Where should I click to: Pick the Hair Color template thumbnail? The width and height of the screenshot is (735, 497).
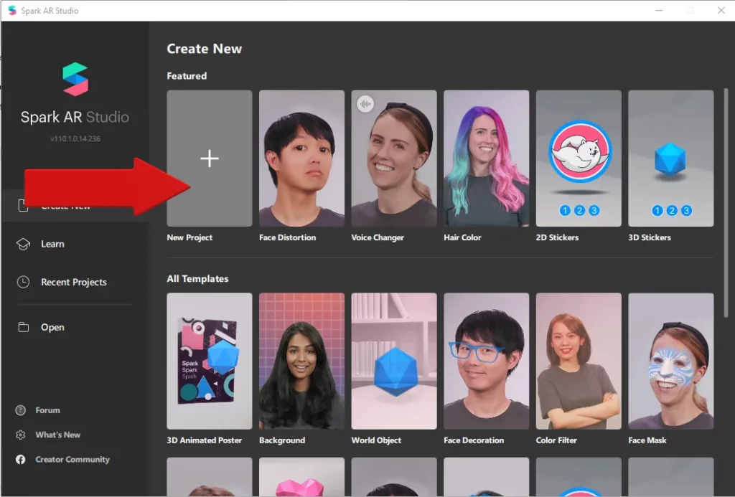pyautogui.click(x=486, y=158)
